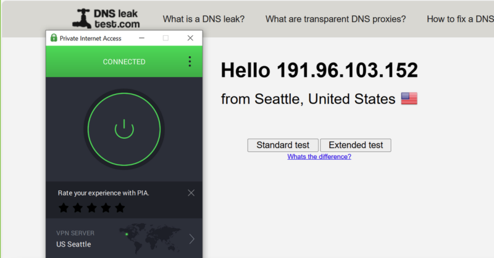The image size is (494, 258).
Task: Rate PIA three stars
Action: [92, 208]
